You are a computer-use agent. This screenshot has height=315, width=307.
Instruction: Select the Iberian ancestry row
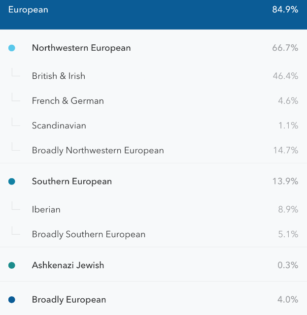tap(154, 210)
